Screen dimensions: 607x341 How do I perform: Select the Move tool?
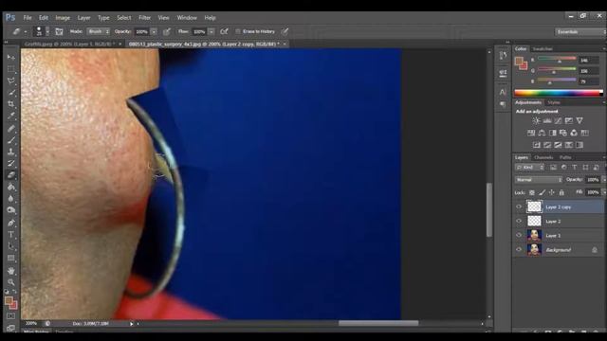[11, 57]
